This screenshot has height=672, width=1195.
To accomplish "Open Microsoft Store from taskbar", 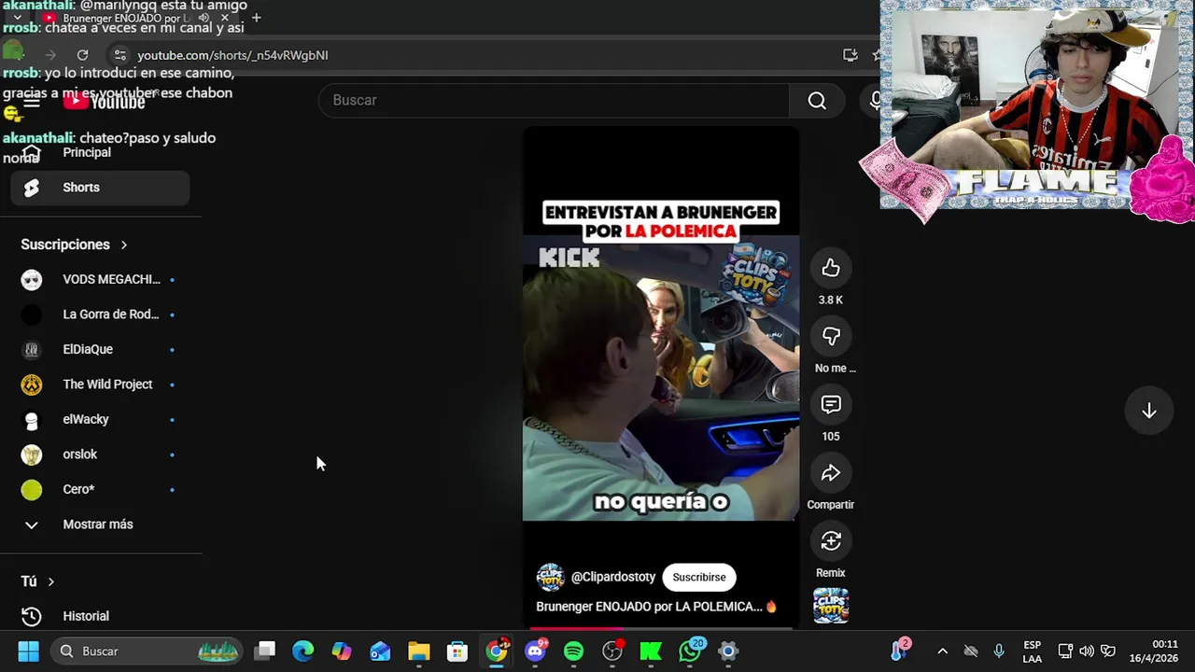I will 457,651.
